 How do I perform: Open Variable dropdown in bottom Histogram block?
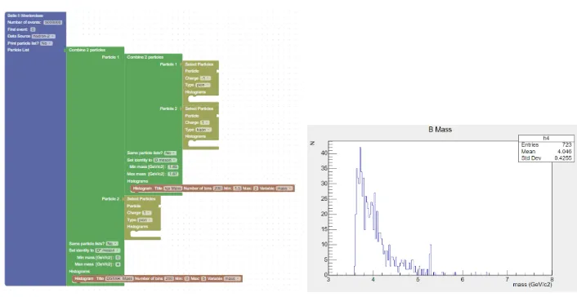click(232, 278)
